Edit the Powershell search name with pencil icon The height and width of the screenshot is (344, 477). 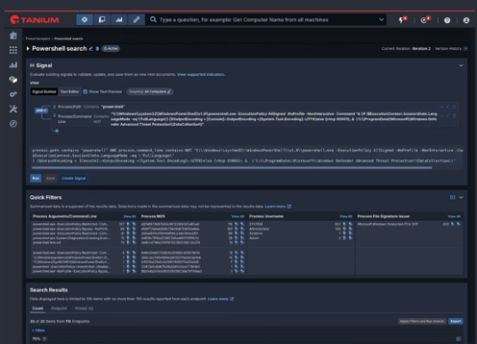tap(91, 48)
